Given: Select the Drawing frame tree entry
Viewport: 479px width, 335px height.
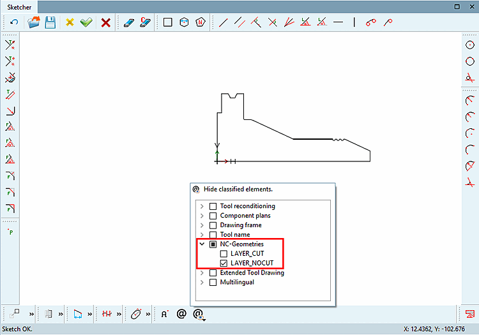Looking at the screenshot, I should click(241, 225).
